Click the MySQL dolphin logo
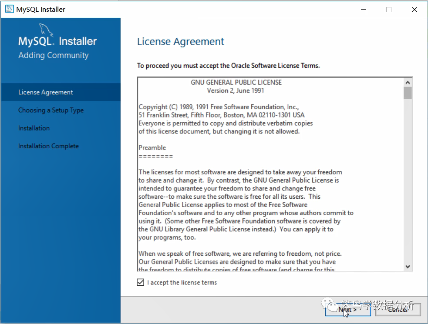Image resolution: width=428 pixels, height=324 pixels. point(45,30)
